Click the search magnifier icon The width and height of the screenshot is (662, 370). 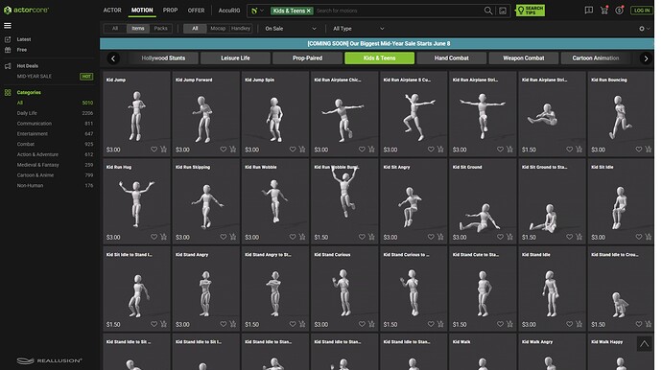pos(488,11)
